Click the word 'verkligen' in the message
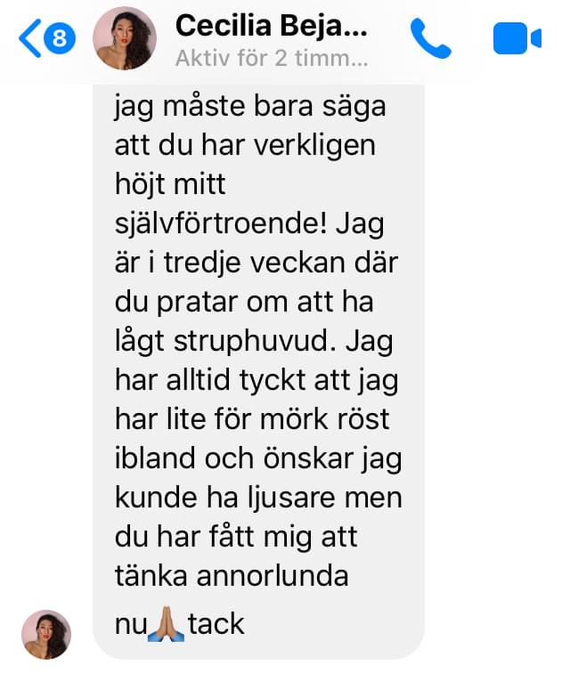The width and height of the screenshot is (570, 673). pos(315,146)
